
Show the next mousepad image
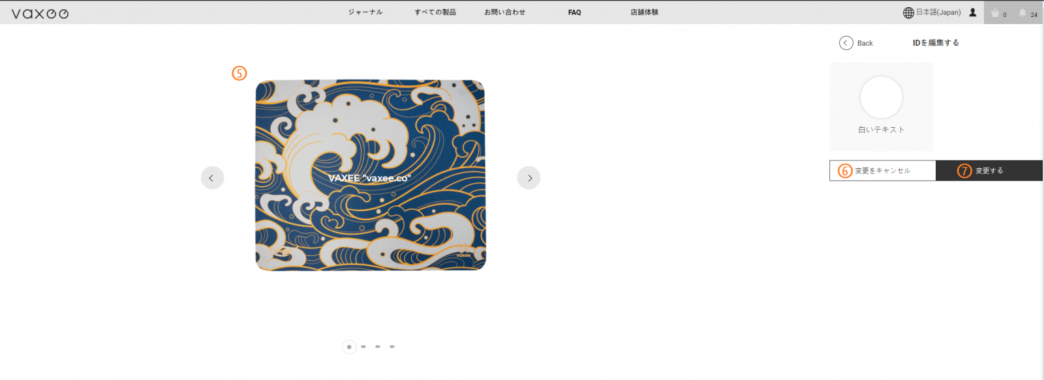click(x=529, y=178)
